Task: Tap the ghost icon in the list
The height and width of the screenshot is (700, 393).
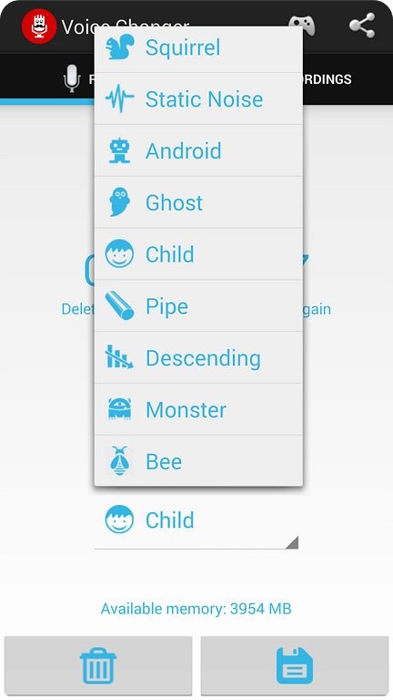Action: tap(119, 201)
